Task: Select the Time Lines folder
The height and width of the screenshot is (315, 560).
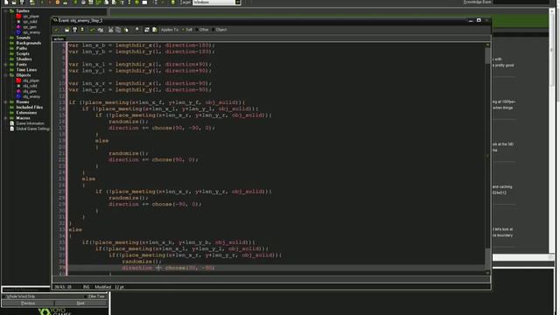Action: click(26, 70)
